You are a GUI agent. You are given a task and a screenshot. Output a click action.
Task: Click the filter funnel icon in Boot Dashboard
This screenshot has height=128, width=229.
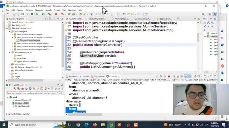52,89
